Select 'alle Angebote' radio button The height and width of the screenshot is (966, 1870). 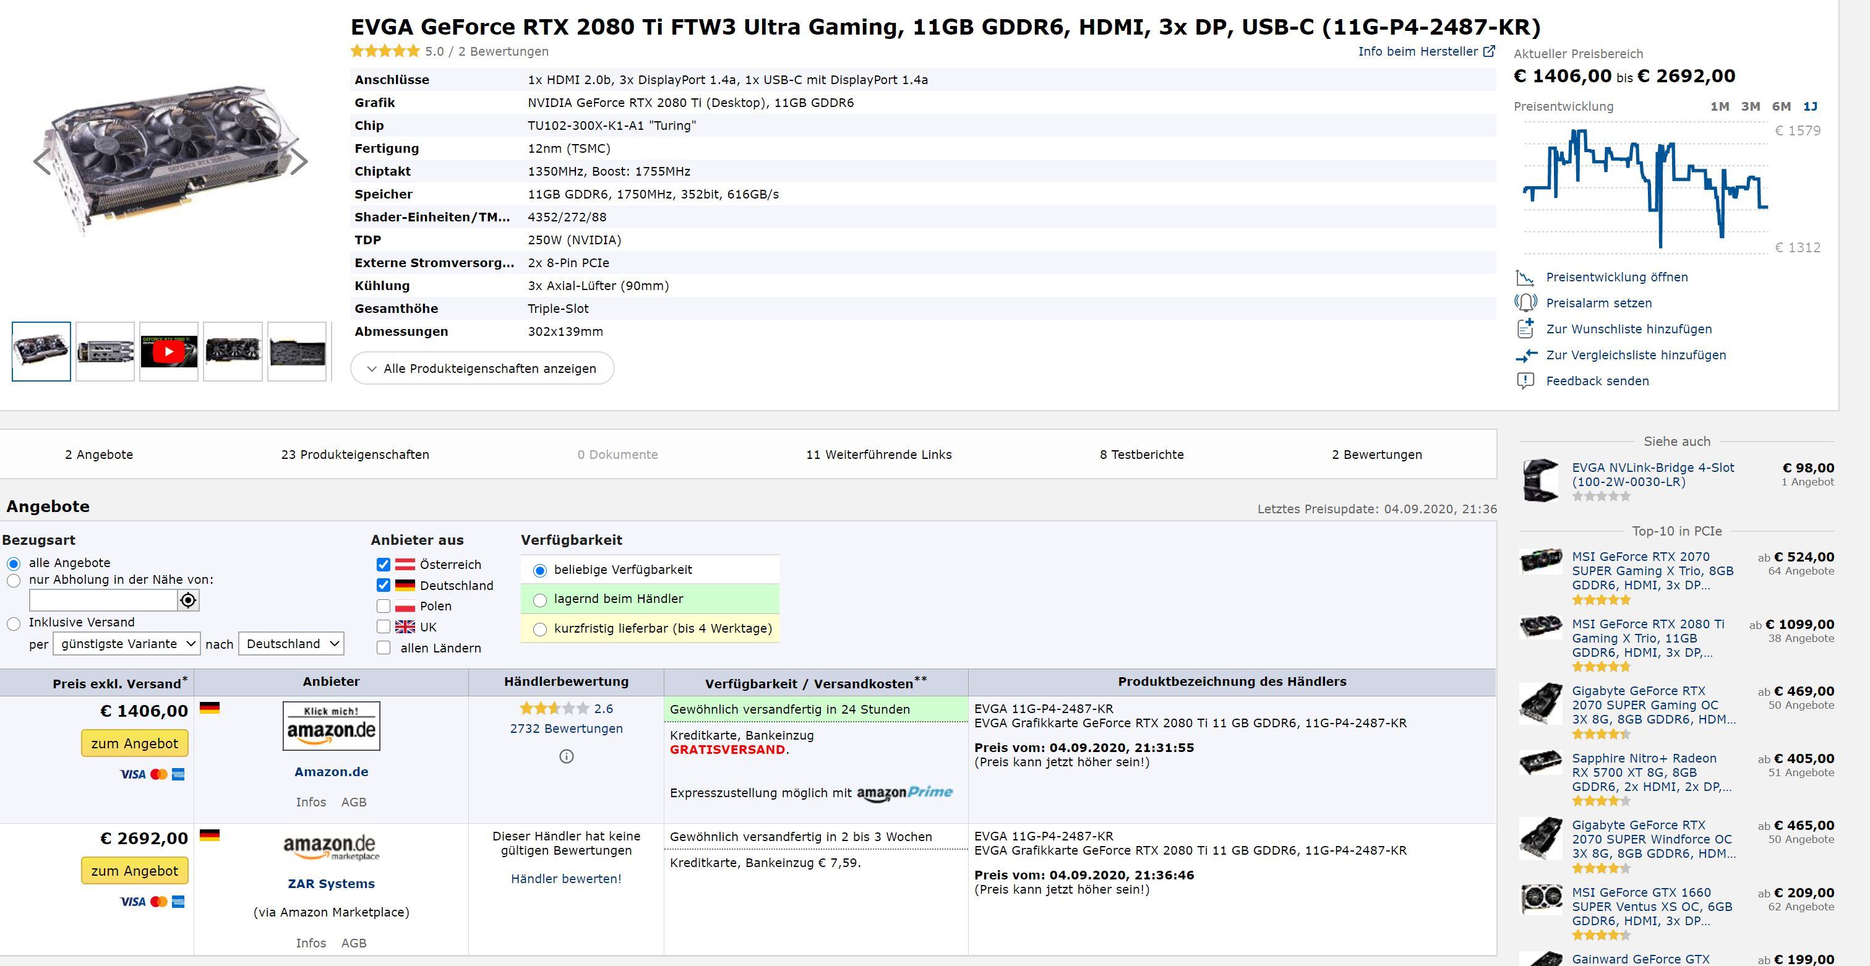(x=13, y=564)
